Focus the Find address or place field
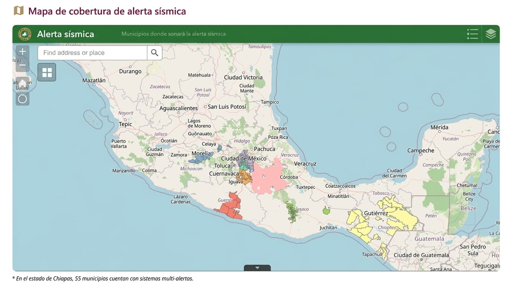The width and height of the screenshot is (511, 285). [x=92, y=53]
